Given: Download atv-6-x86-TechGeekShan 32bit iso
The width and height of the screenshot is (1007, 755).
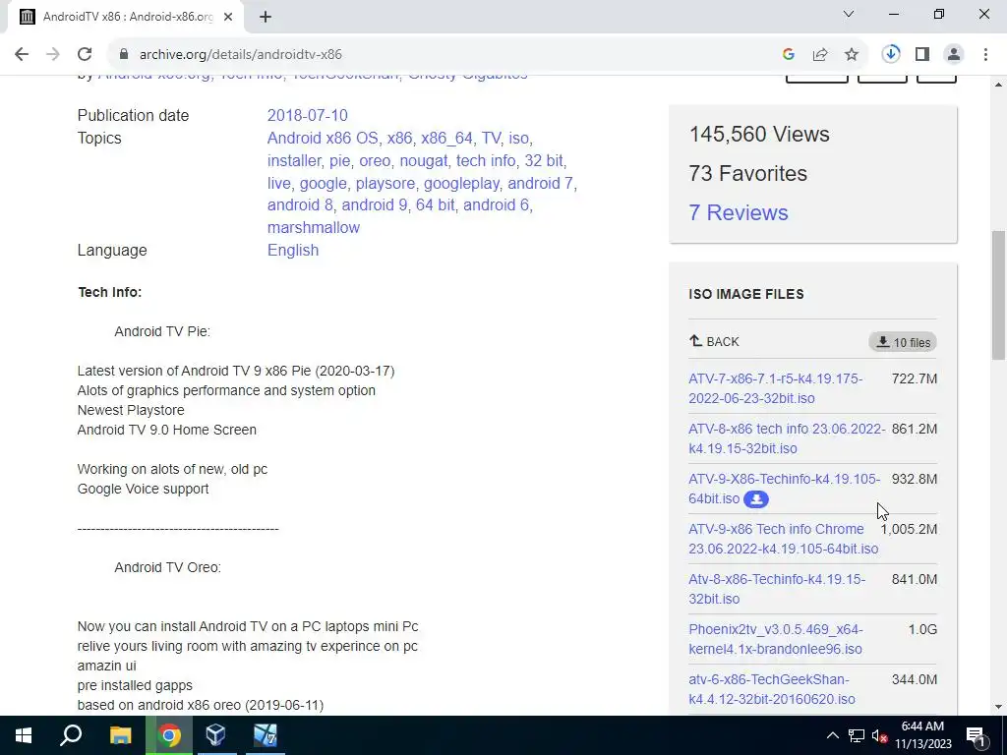Looking at the screenshot, I should (772, 689).
